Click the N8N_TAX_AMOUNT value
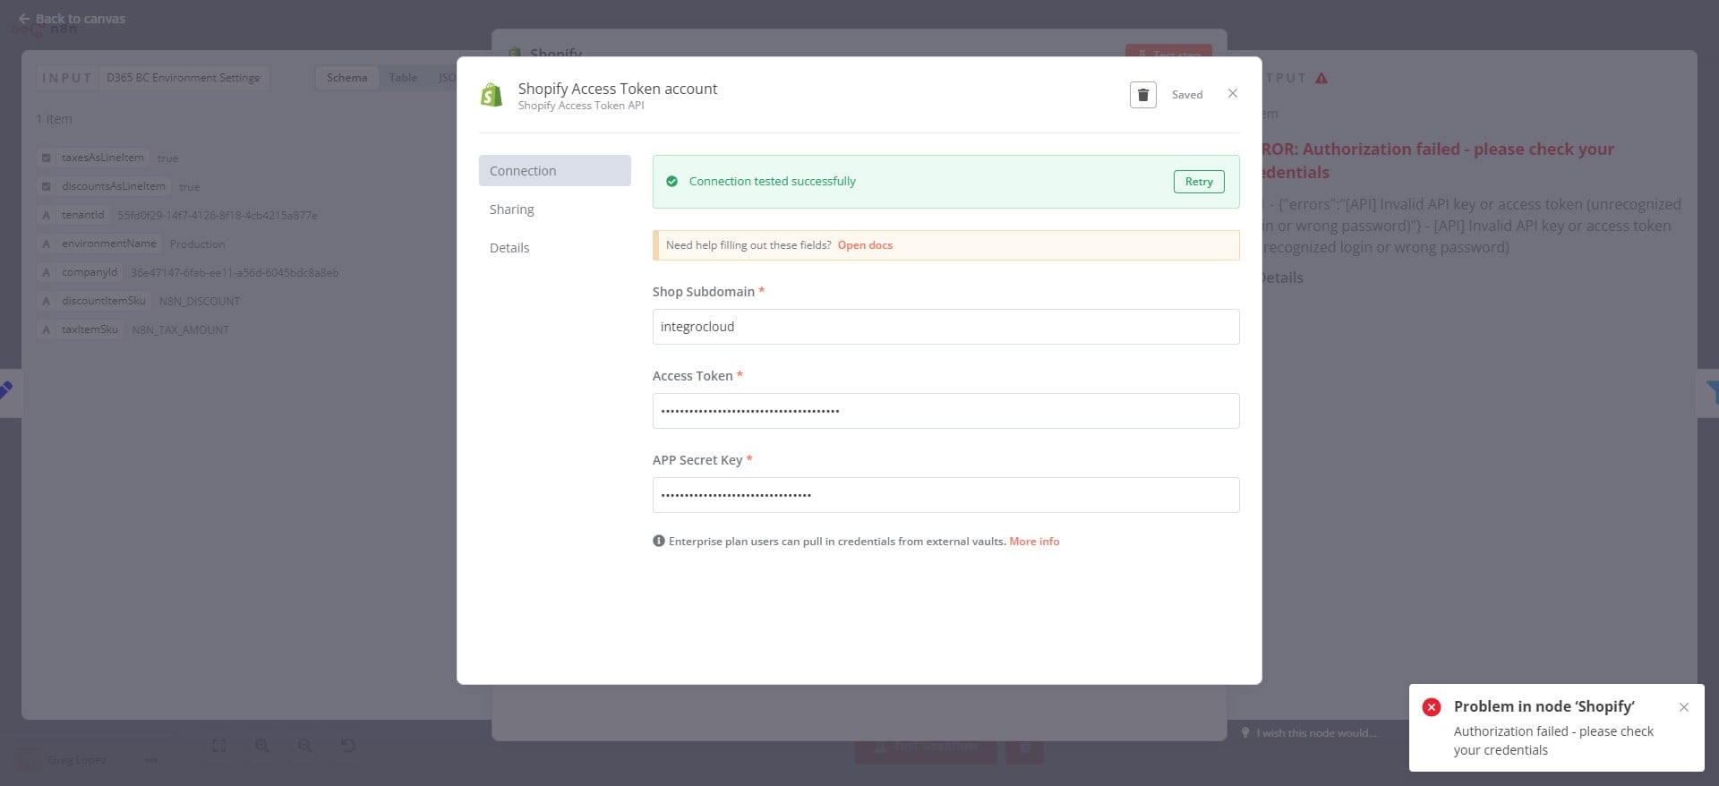The image size is (1719, 786). tap(181, 330)
